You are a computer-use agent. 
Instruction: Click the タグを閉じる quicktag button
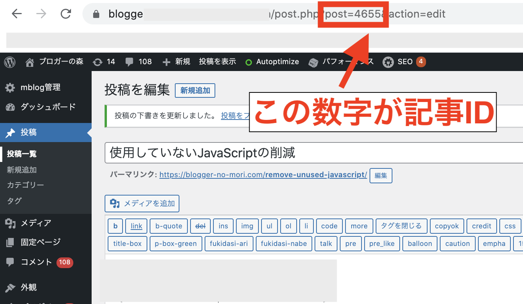click(x=401, y=226)
